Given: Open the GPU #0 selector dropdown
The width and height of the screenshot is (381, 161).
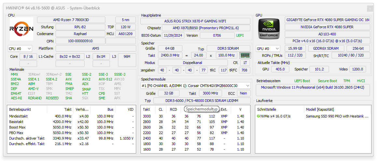Looking at the screenshot, I should coord(268,48).
